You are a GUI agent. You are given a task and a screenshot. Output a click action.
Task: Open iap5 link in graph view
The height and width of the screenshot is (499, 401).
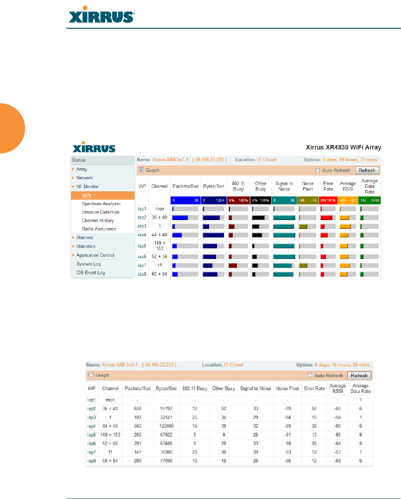(x=142, y=246)
